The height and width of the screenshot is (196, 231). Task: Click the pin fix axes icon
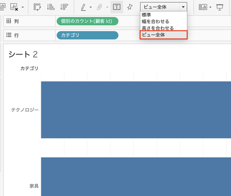point(130,7)
